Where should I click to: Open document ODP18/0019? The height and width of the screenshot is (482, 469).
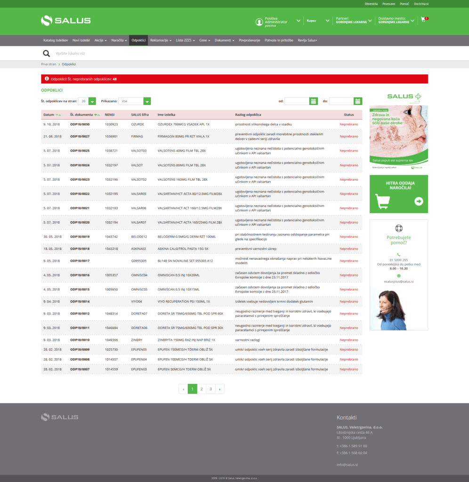pyautogui.click(x=80, y=237)
